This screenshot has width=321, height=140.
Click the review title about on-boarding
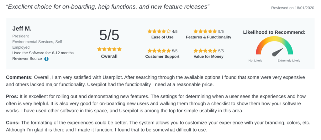[x=108, y=7]
